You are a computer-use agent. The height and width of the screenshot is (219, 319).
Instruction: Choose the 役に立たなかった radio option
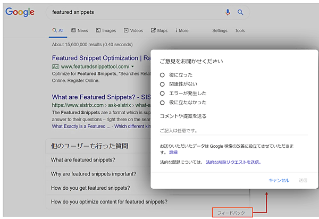[x=163, y=102]
